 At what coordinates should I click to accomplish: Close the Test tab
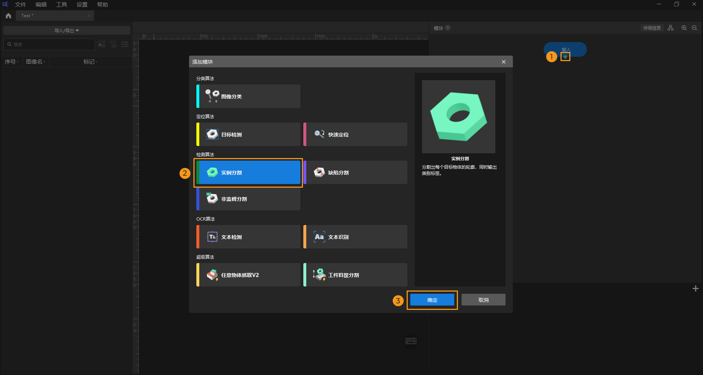click(89, 16)
